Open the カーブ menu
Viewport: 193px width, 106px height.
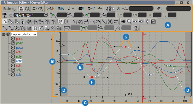click(x=91, y=8)
